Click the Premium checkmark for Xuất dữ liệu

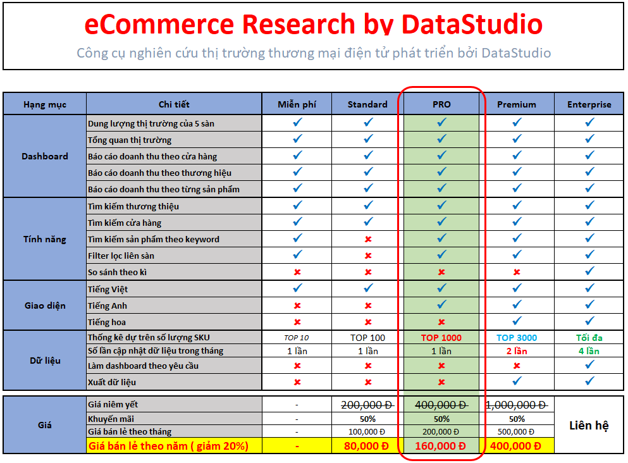click(517, 381)
